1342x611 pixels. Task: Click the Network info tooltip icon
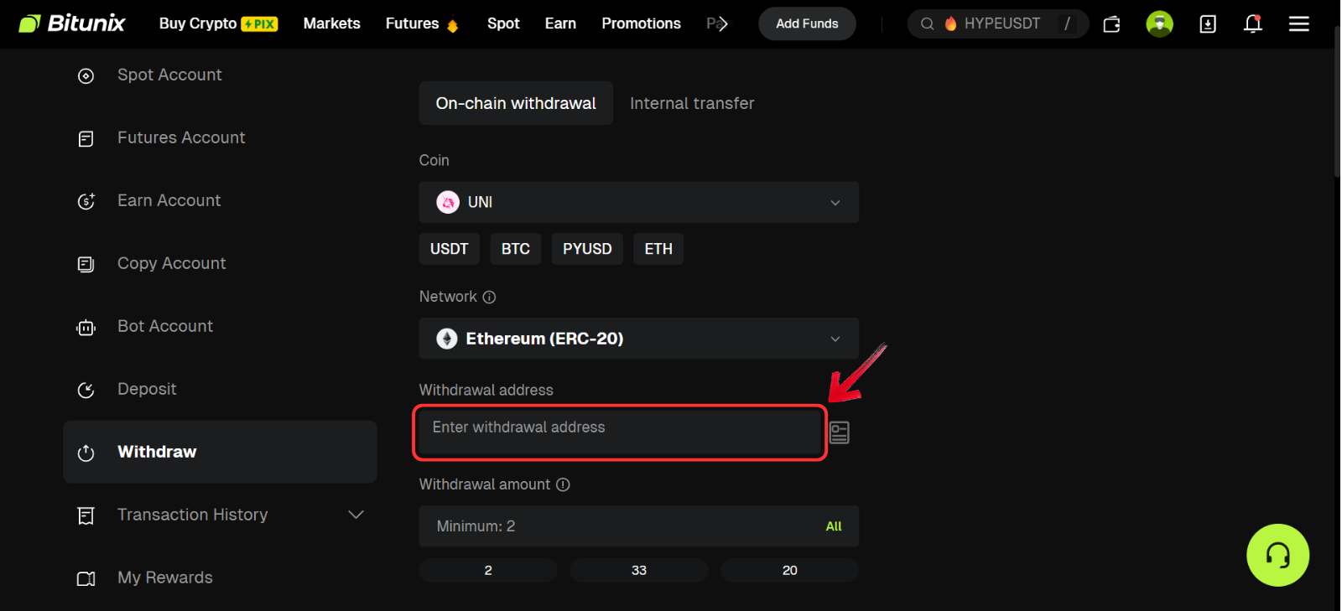[489, 297]
